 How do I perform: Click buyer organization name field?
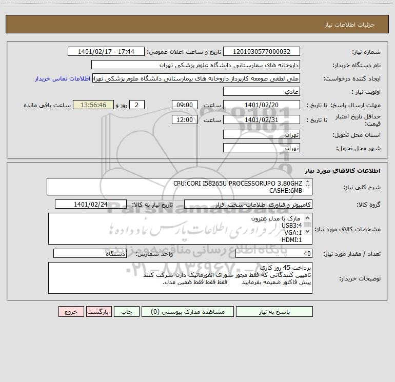click(195, 65)
